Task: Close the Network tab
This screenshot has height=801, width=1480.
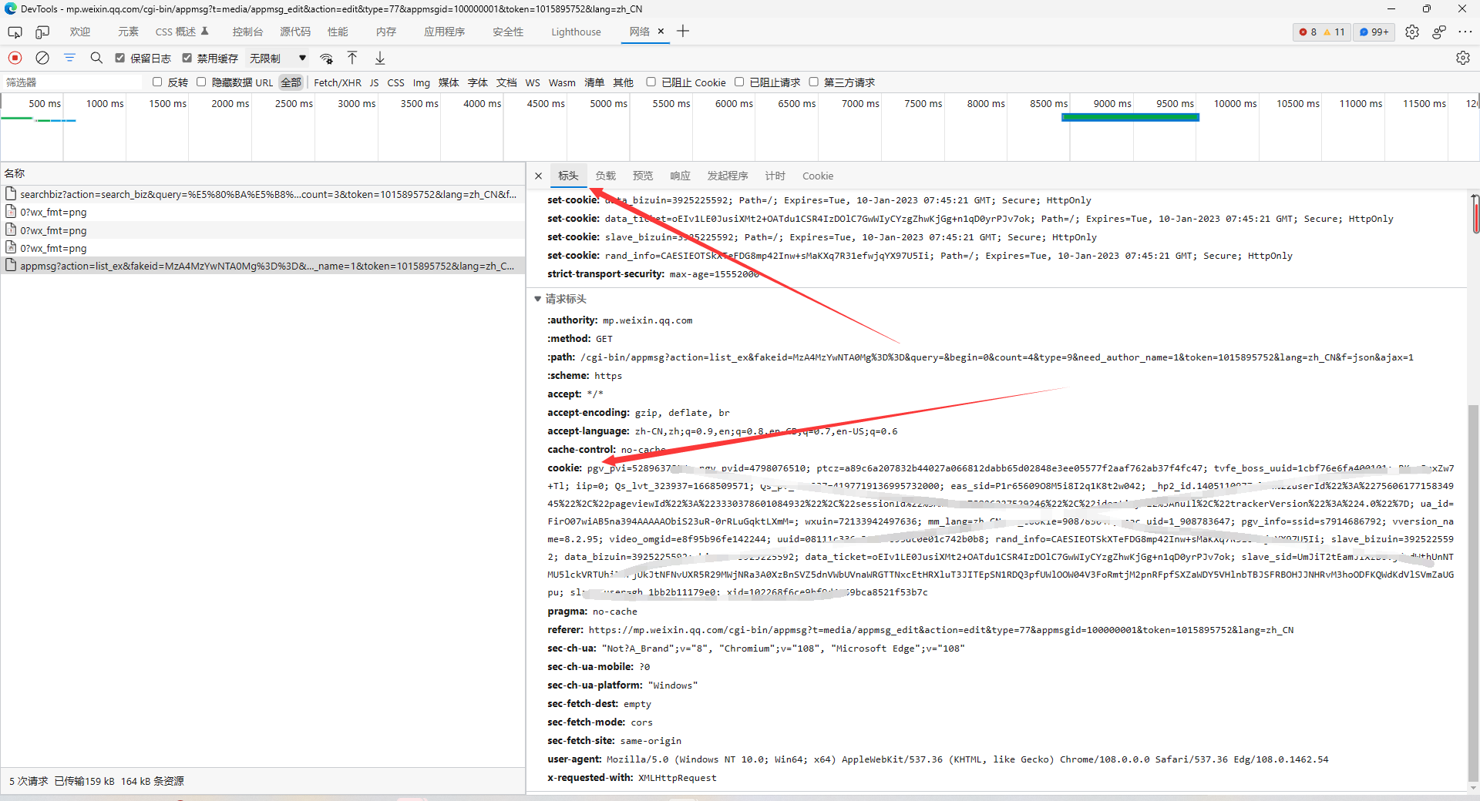Action: 661,32
